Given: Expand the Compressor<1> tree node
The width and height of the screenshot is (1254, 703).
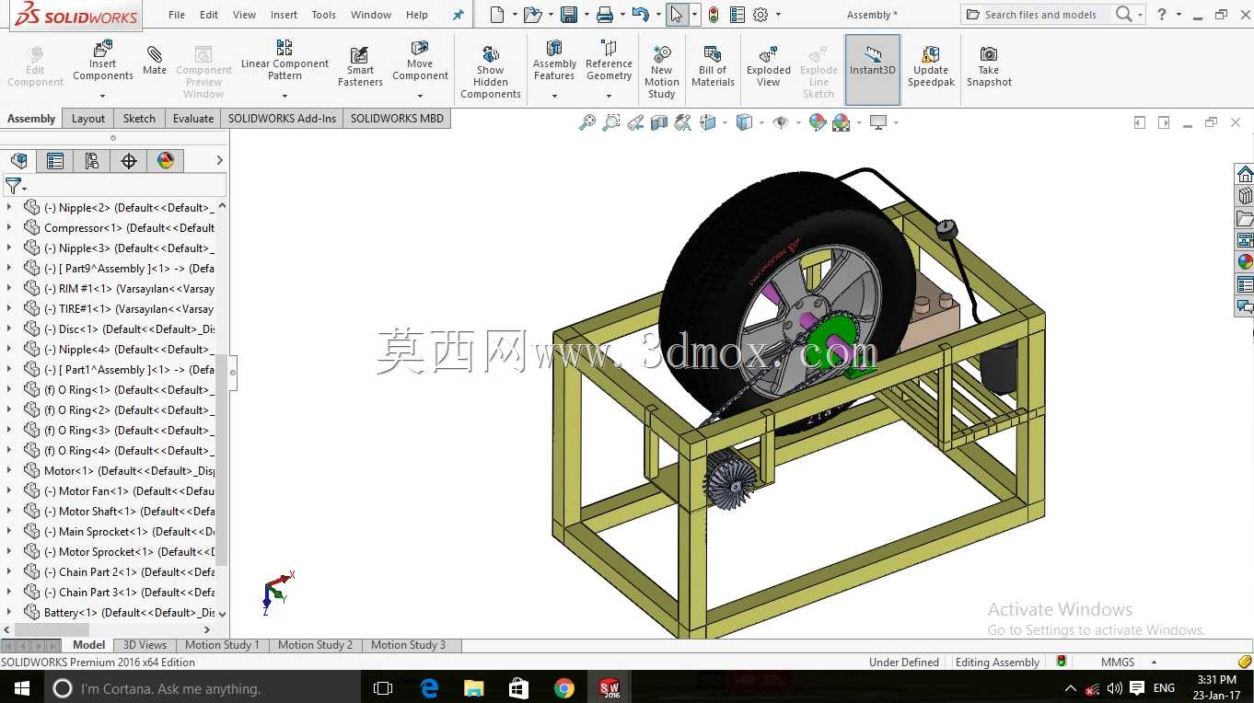Looking at the screenshot, I should [9, 227].
